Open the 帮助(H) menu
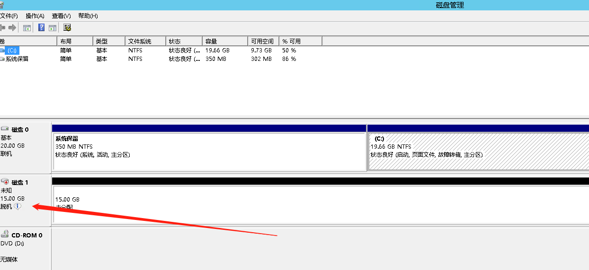 pyautogui.click(x=88, y=16)
